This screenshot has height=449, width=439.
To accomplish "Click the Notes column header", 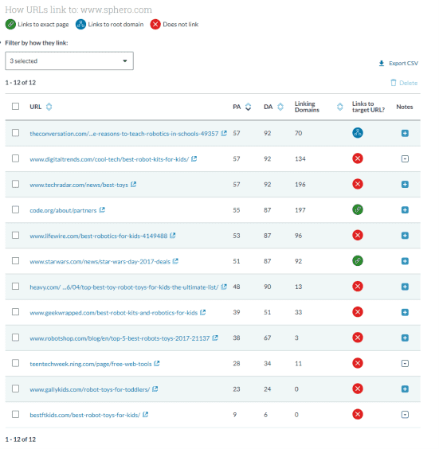I will pos(404,107).
